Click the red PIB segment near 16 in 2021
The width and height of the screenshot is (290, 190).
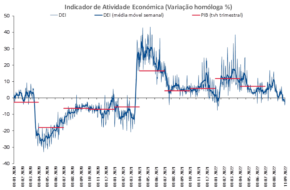[x=152, y=71]
